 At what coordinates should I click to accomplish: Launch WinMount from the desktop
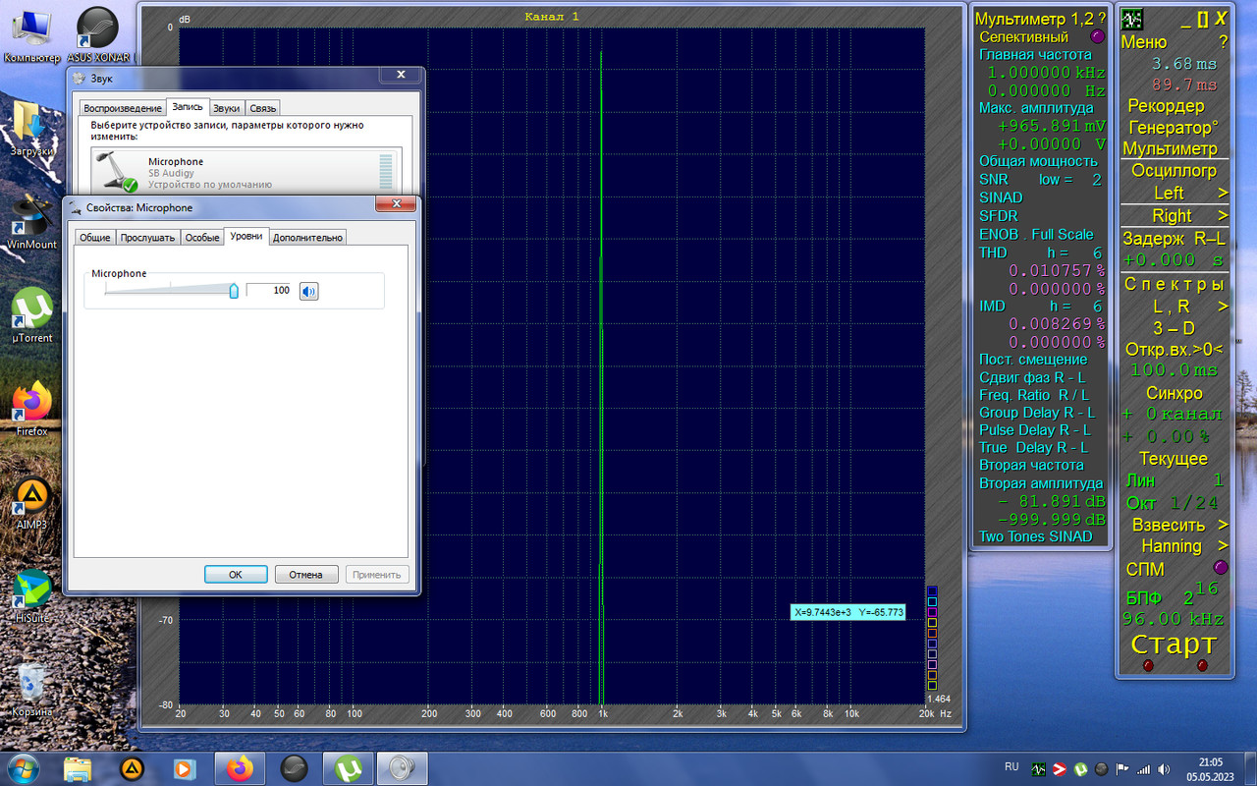pyautogui.click(x=31, y=221)
